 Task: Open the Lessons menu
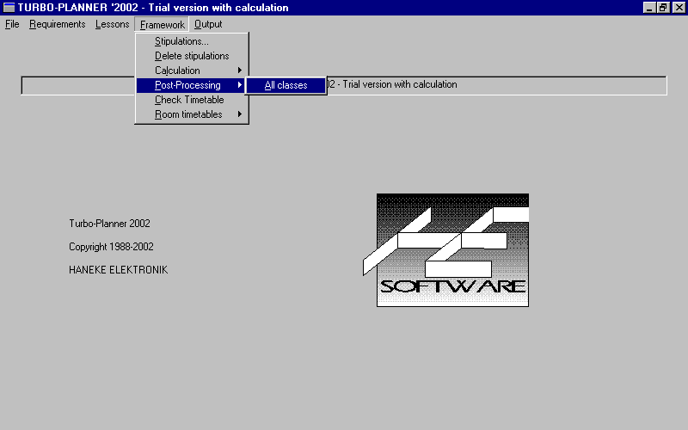coord(112,24)
